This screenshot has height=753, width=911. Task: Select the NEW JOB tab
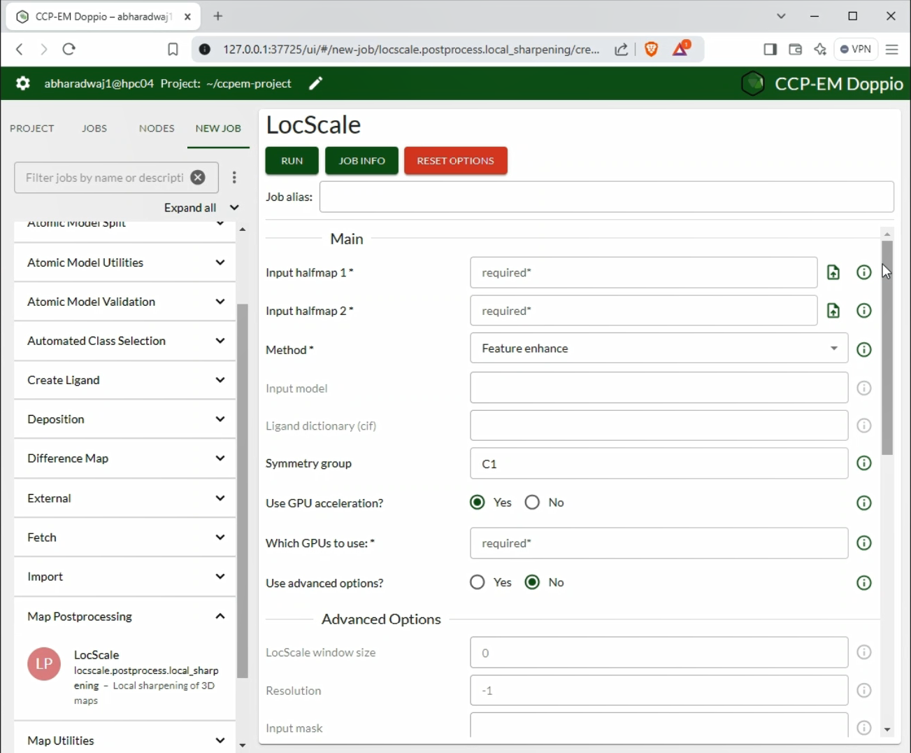[x=218, y=129]
